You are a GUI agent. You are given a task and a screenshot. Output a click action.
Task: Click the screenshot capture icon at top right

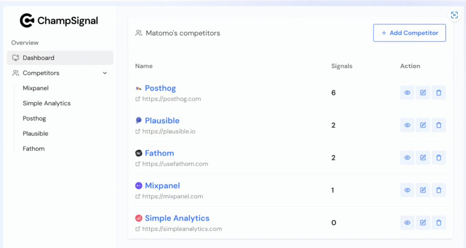coord(454,15)
